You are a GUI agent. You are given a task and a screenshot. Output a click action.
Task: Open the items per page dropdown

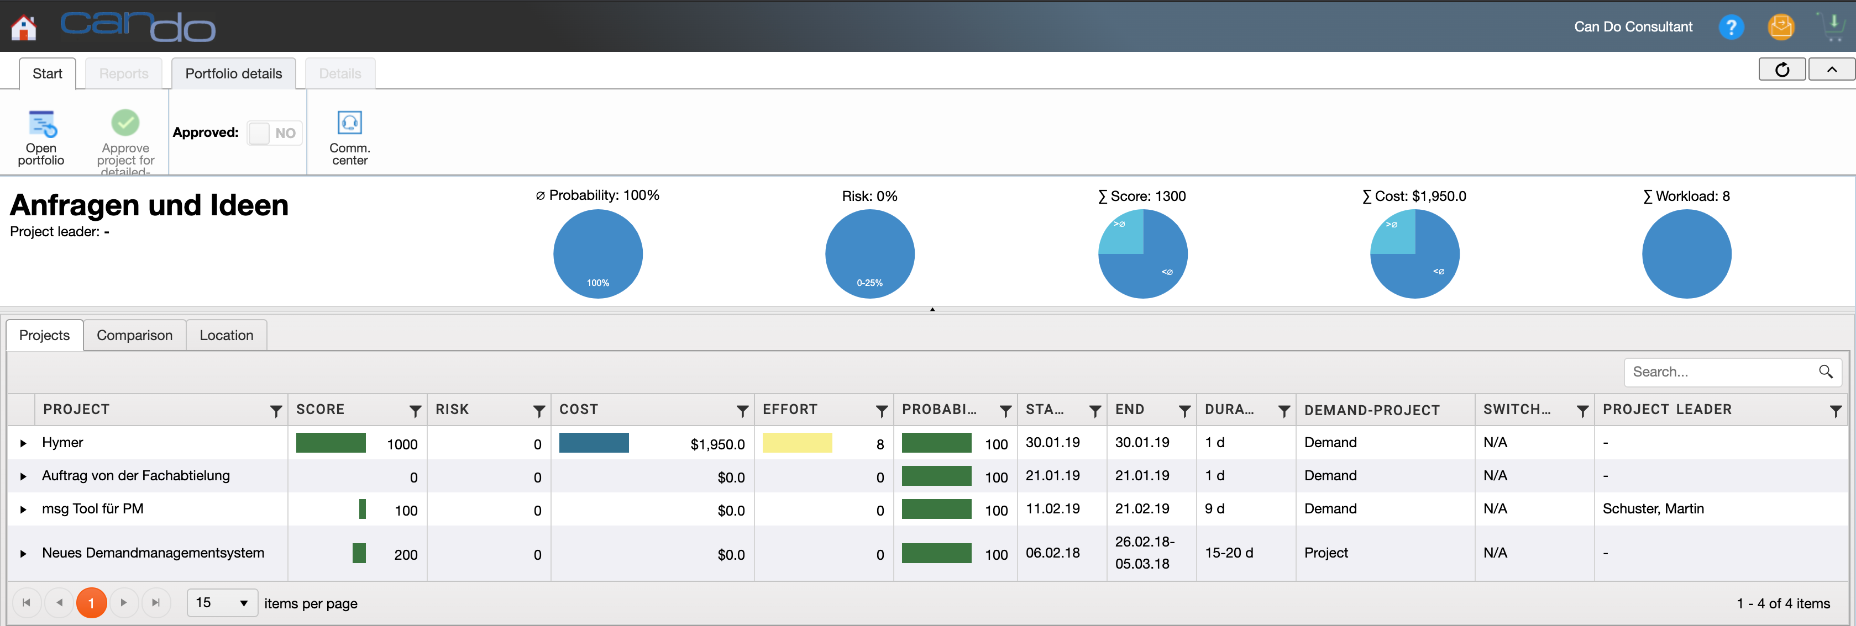[223, 603]
